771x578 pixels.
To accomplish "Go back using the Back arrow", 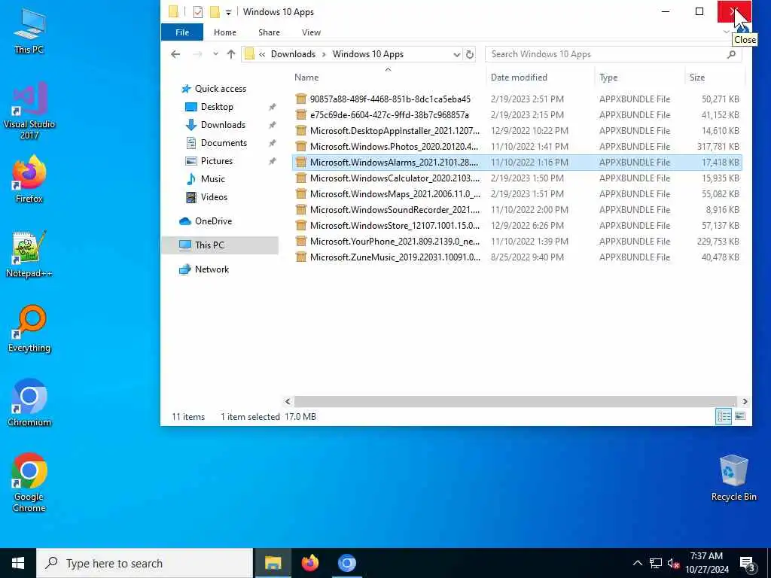I will (175, 54).
